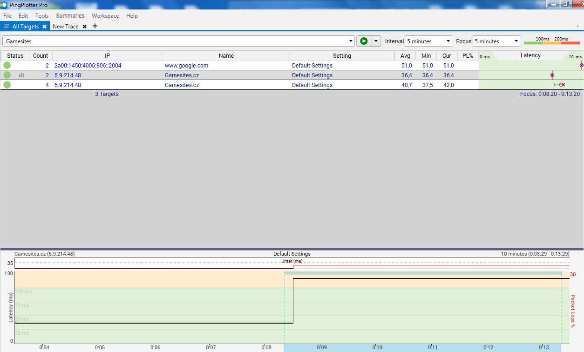
Task: Click the green status circle for www.google.com
Action: 7,66
